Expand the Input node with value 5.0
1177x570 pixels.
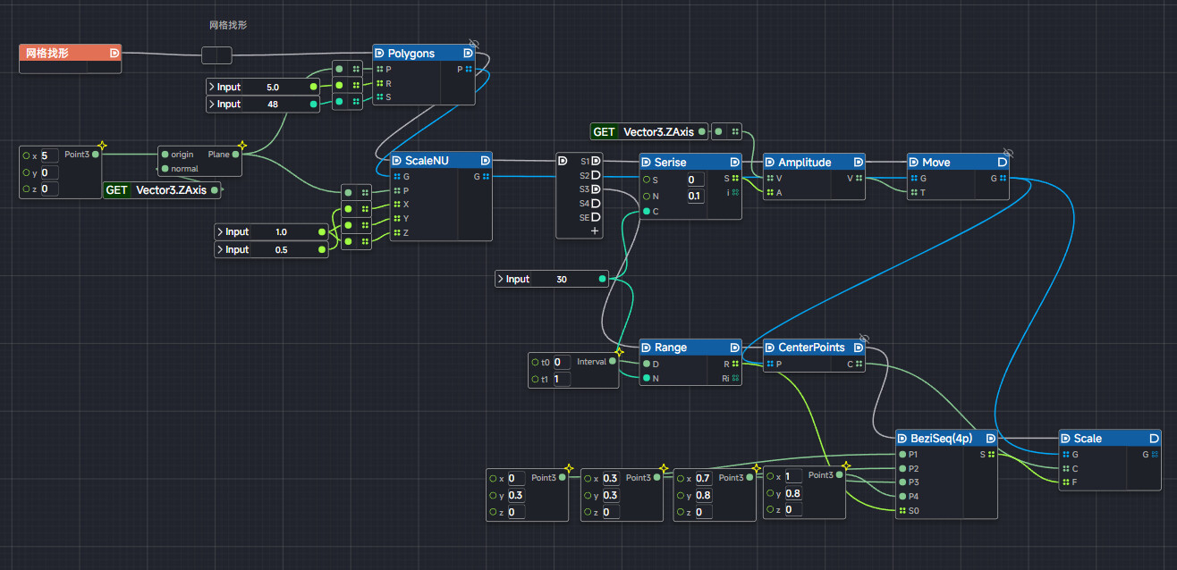(x=212, y=87)
